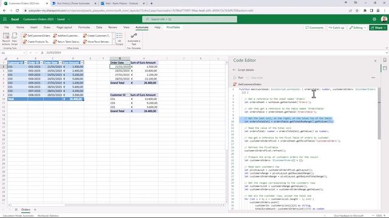The width and height of the screenshot is (389, 218).
Task: Open the Create Products Ta... script
Action: pos(36,42)
